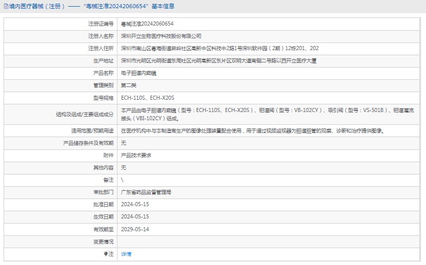Click the expiry date 2029-05-14
Viewport: 426px width, 265px height.
(x=135, y=229)
